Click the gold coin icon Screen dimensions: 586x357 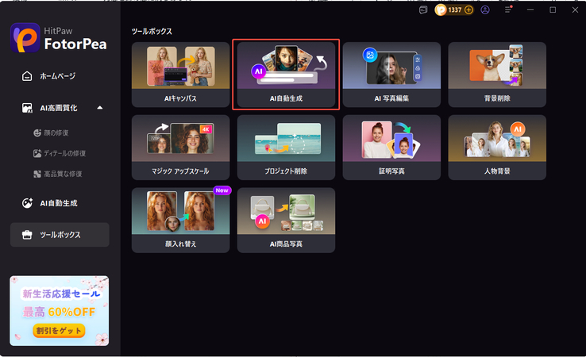tap(441, 10)
